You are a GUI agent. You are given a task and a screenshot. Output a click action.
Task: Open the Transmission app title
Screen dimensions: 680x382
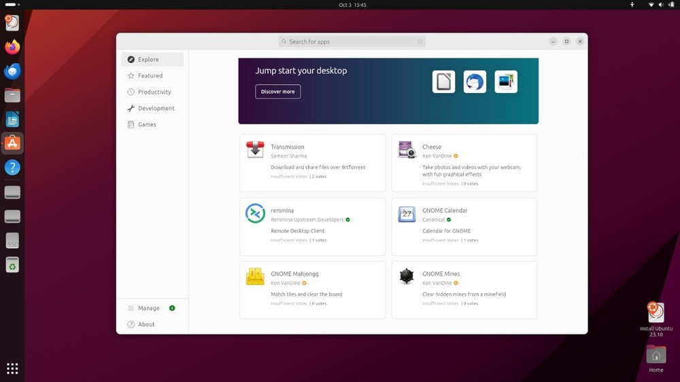[288, 147]
